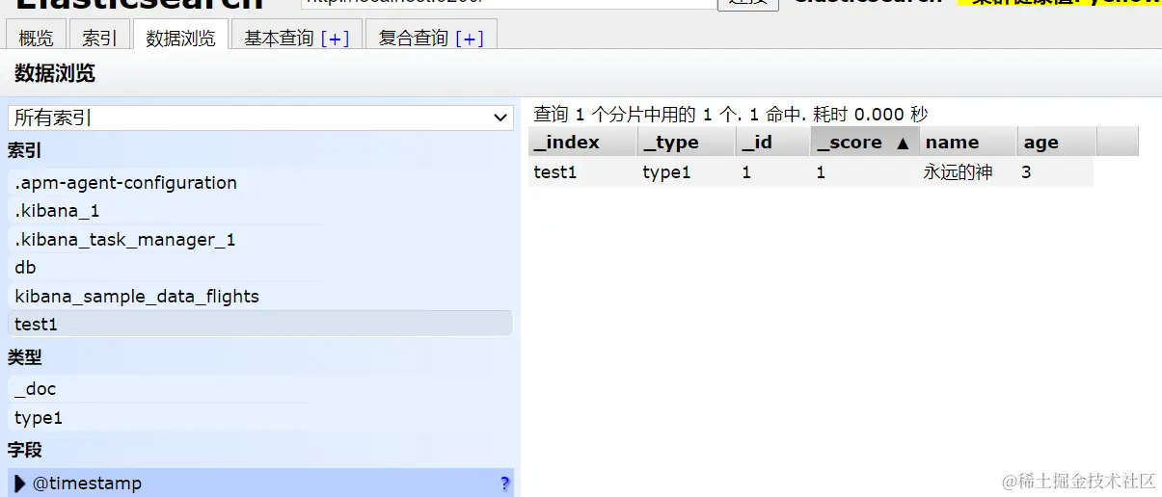1162x497 pixels.
Task: Click the 索引 section label in sidebar
Action: point(24,151)
